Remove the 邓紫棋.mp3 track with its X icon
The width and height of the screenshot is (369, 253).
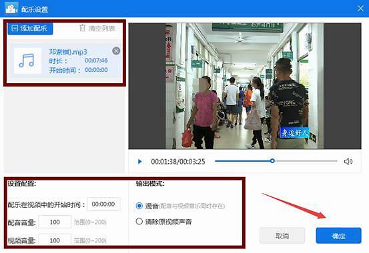(116, 51)
